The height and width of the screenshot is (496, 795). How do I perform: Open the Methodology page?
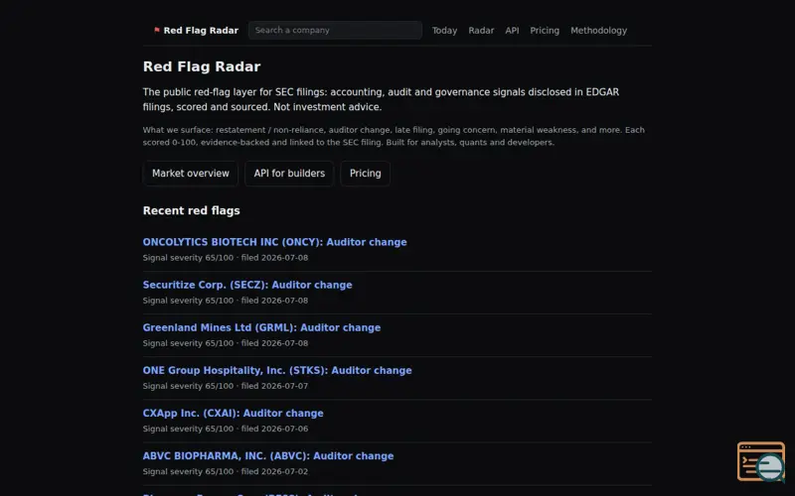point(599,31)
